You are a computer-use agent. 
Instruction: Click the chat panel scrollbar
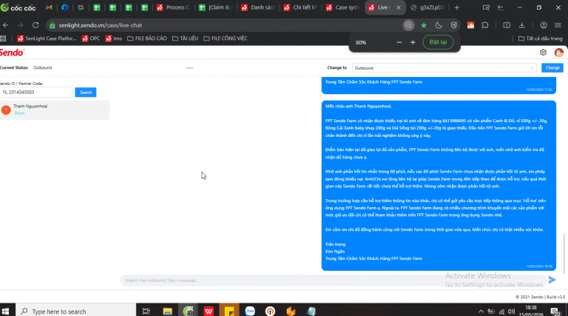[x=564, y=254]
